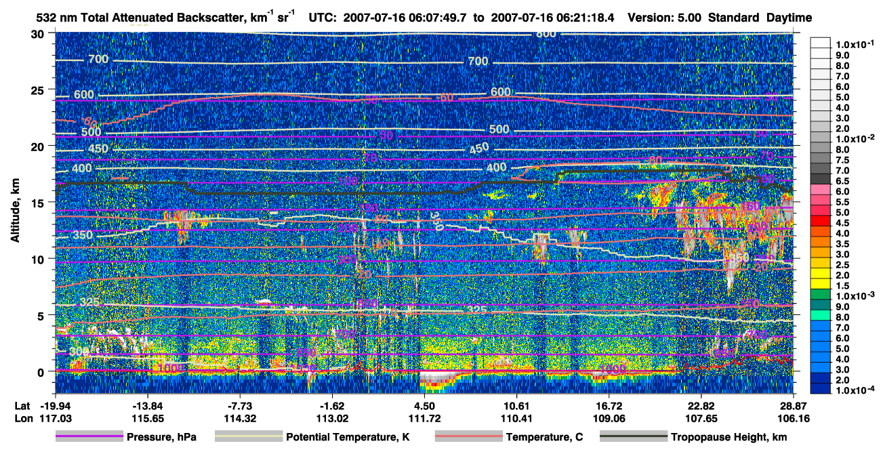The height and width of the screenshot is (452, 881).
Task: Select the altitude tick label 25
Action: [x=39, y=89]
